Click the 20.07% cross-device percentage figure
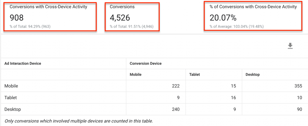Image resolution: width=308 pixels, height=126 pixels. (223, 18)
